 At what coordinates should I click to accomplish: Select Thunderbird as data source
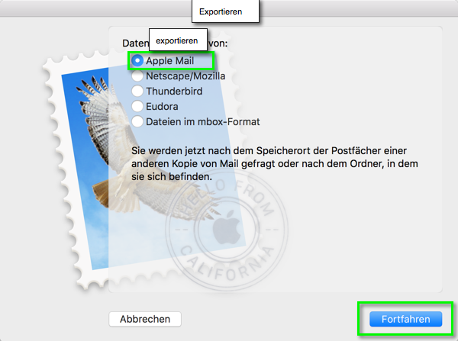point(137,91)
